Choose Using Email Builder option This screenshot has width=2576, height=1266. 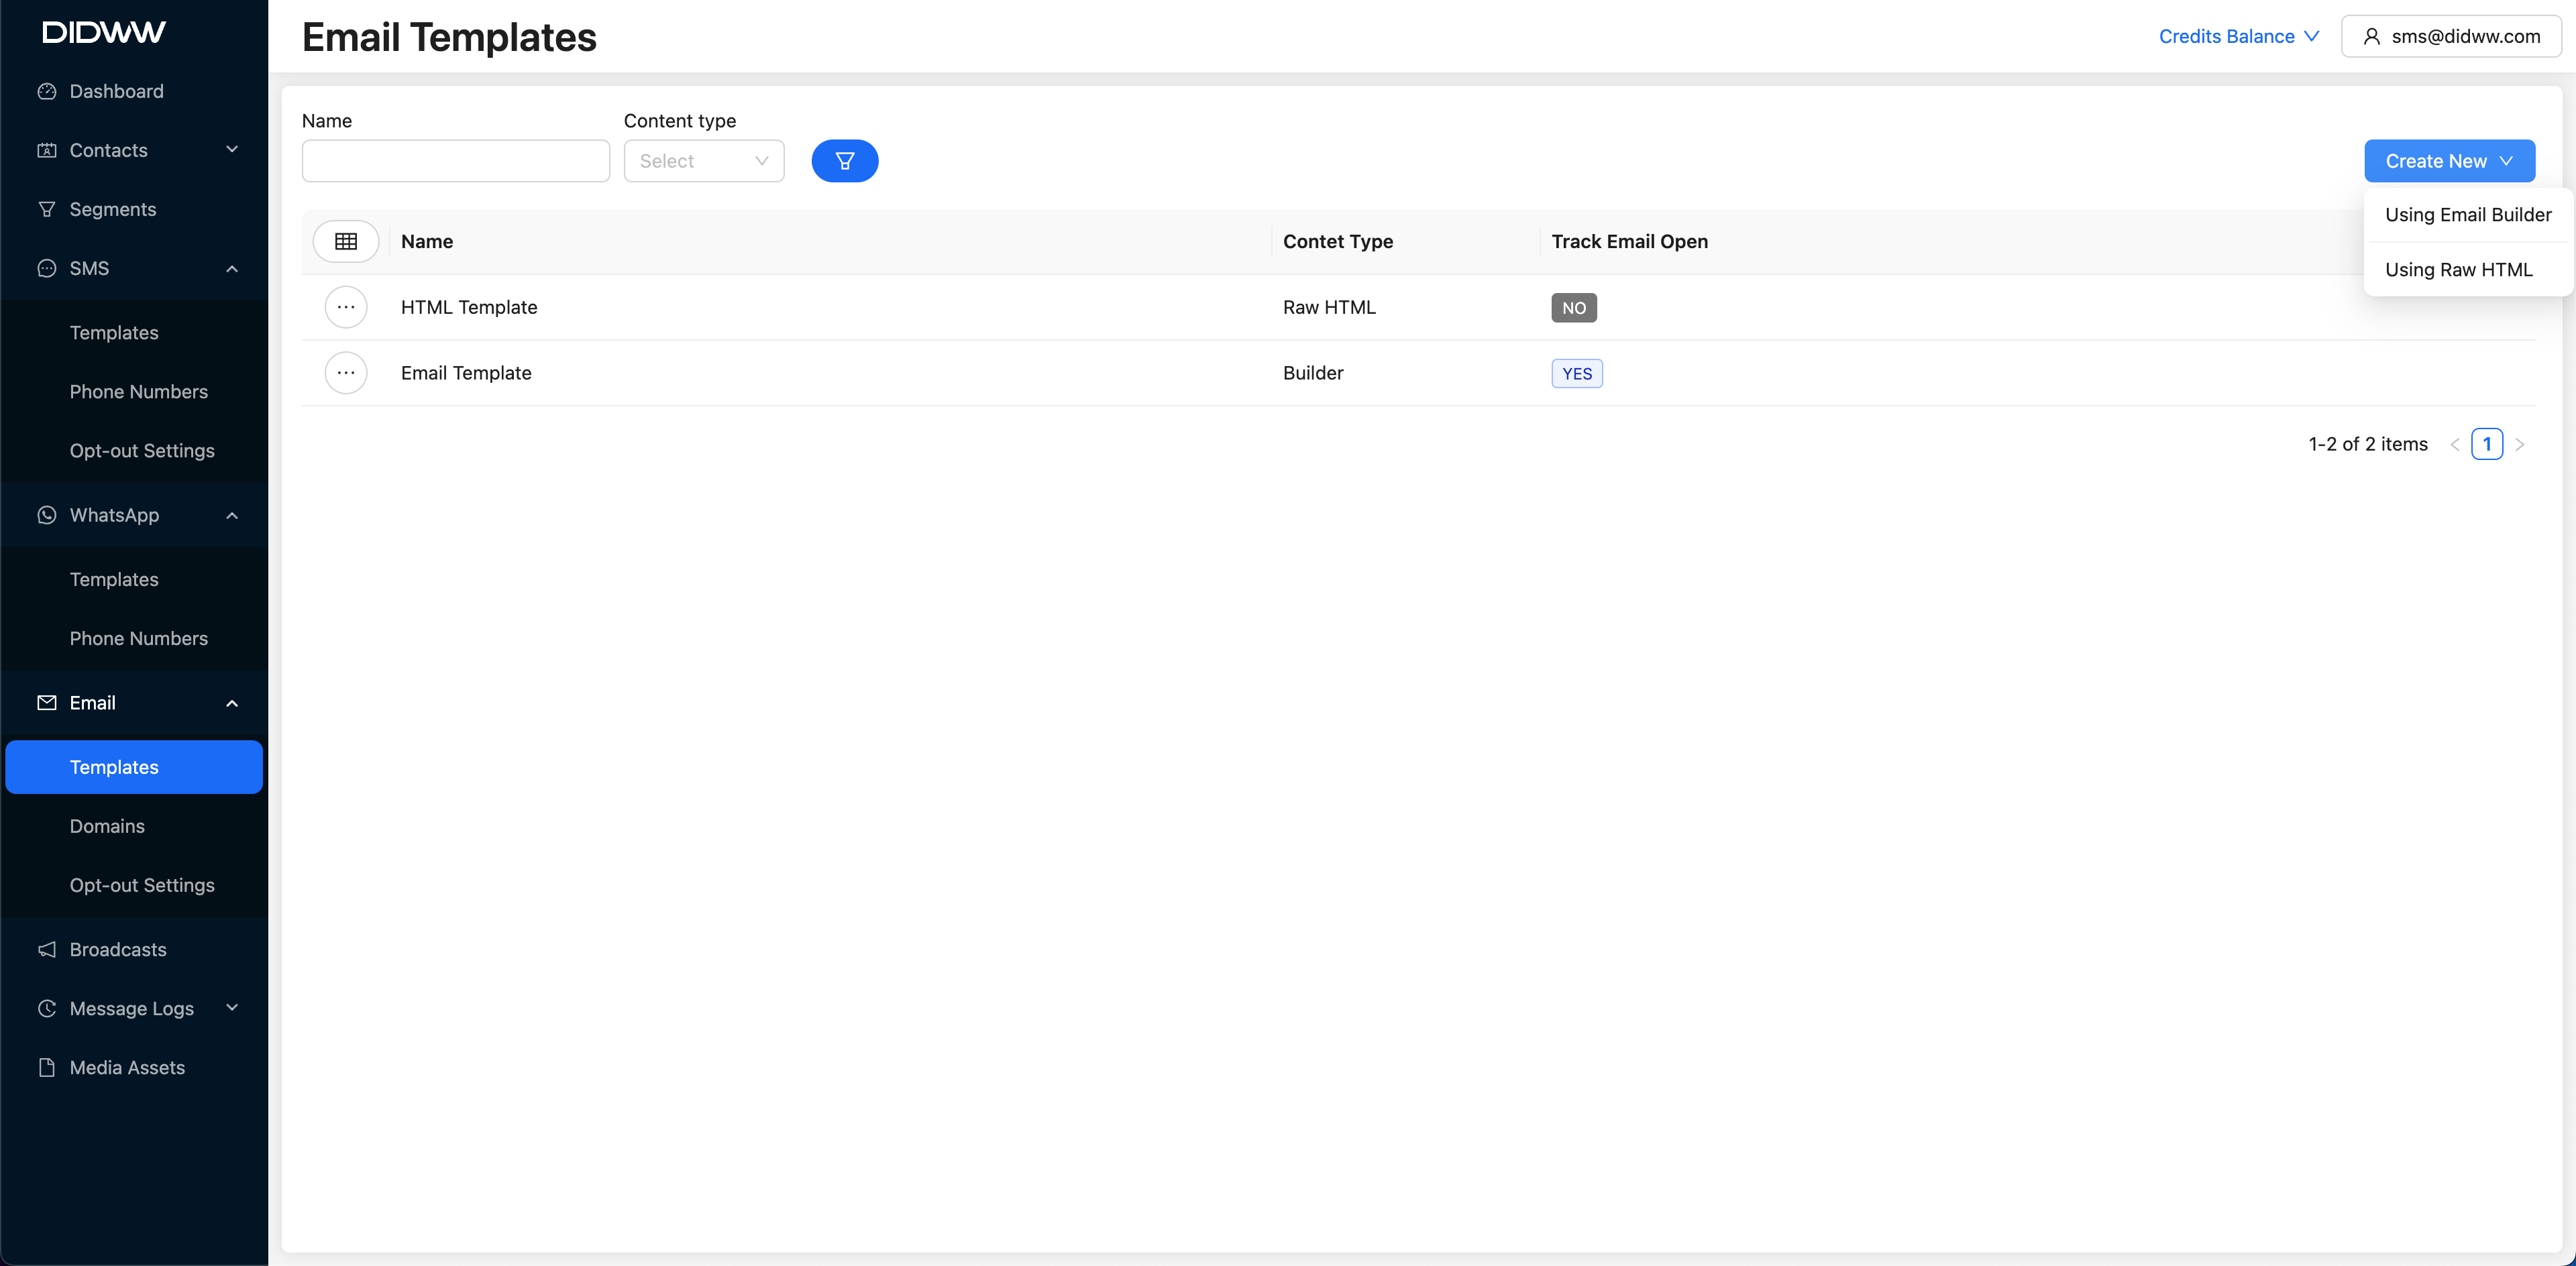coord(2468,215)
